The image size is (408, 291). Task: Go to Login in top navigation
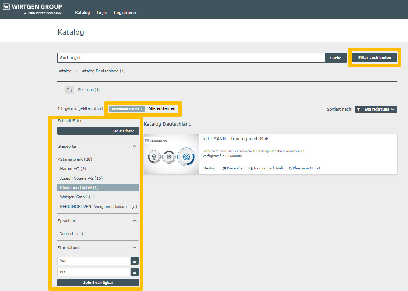(x=102, y=13)
